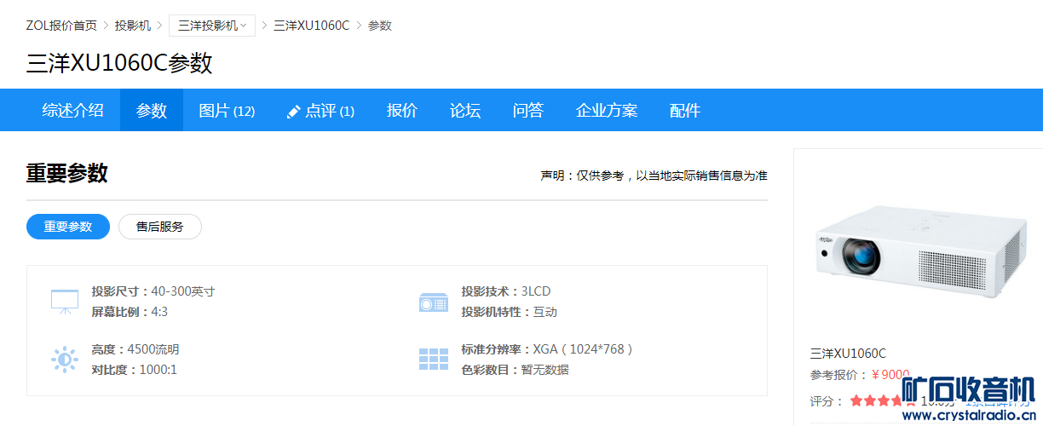Click the 重要参数 section heading

[67, 173]
